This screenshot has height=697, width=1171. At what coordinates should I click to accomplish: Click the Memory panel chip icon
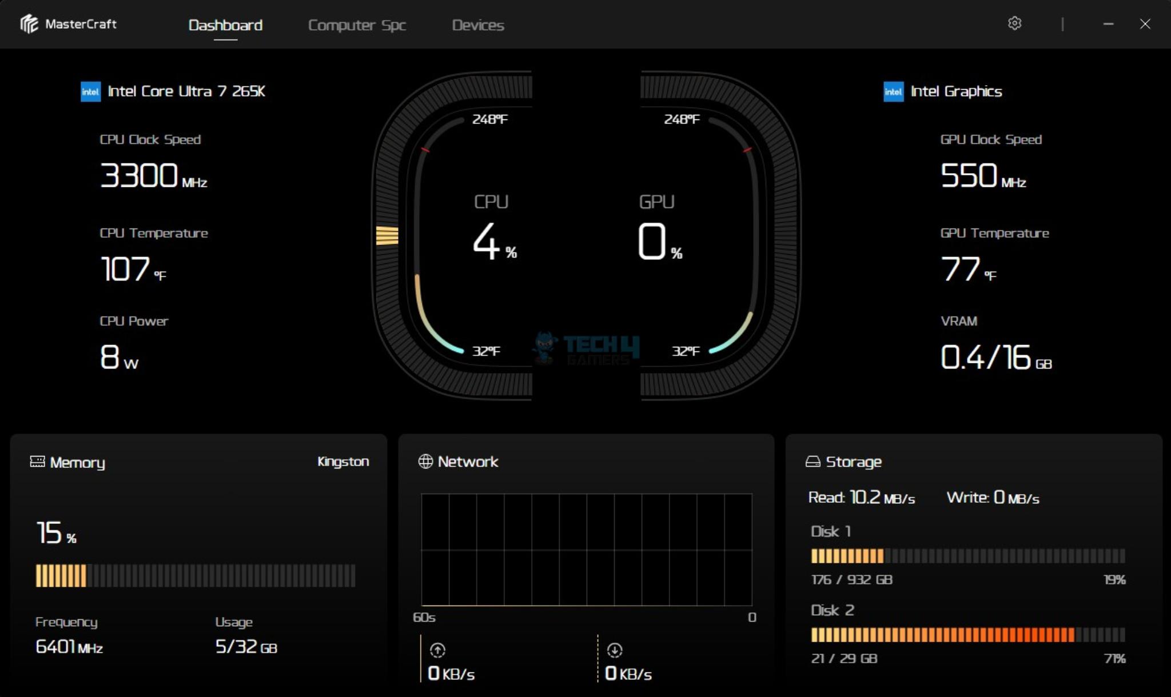pyautogui.click(x=37, y=462)
